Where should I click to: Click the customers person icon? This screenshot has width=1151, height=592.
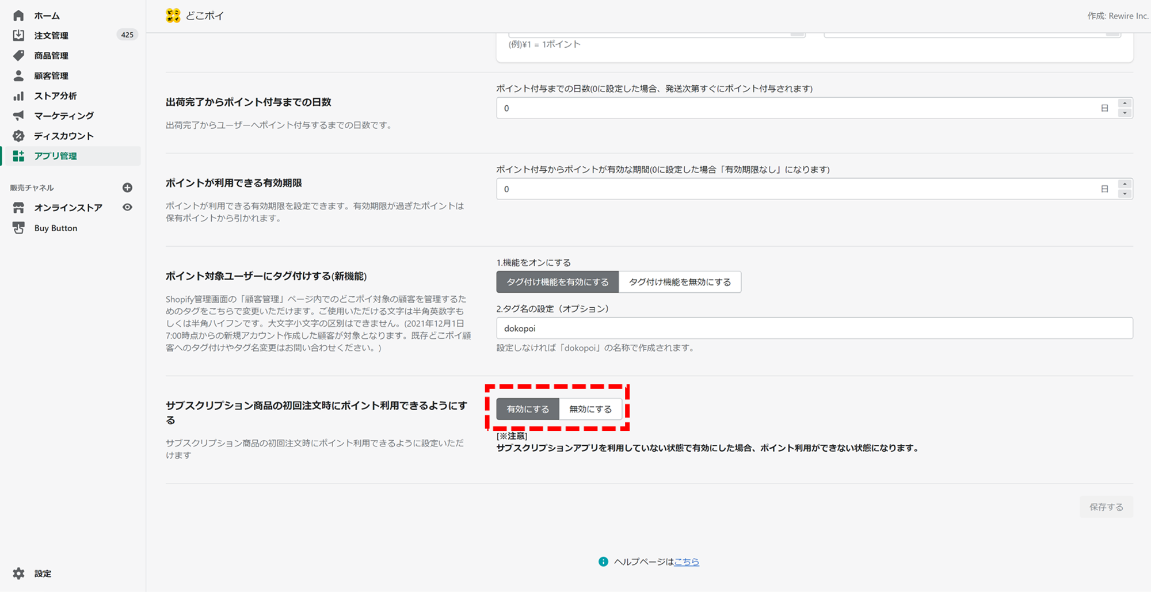coord(18,75)
